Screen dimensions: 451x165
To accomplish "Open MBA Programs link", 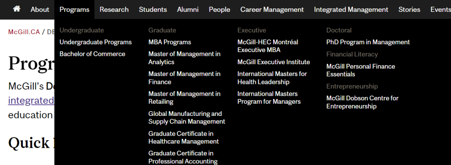I will (170, 42).
